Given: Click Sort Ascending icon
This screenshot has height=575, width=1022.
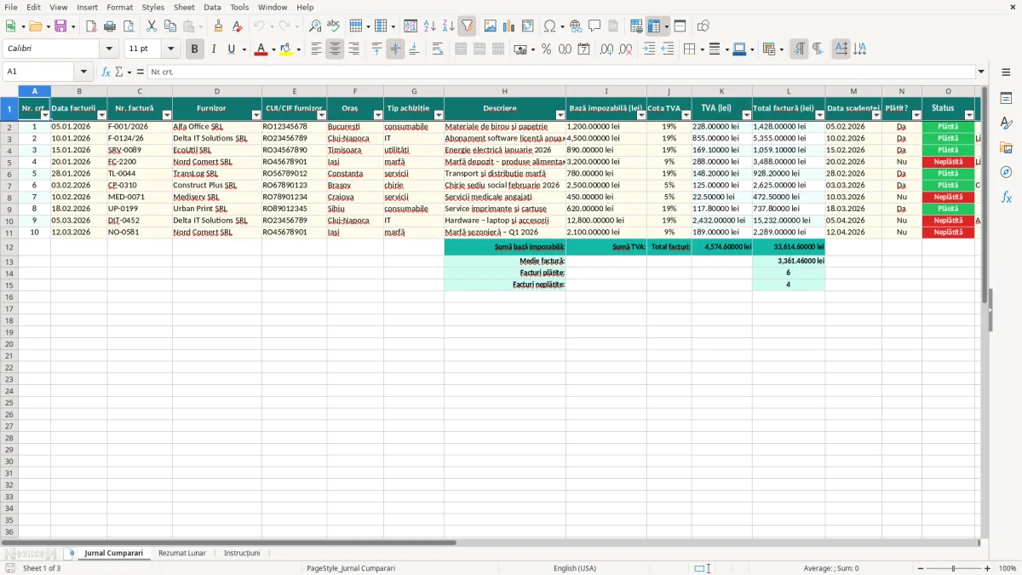Looking at the screenshot, I should 430,26.
